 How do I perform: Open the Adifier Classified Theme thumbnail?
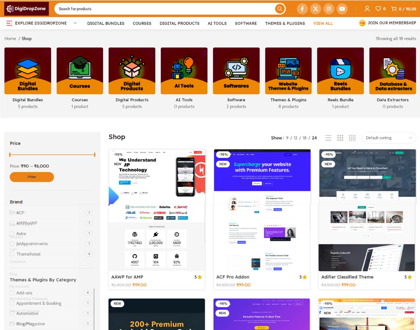[367, 210]
